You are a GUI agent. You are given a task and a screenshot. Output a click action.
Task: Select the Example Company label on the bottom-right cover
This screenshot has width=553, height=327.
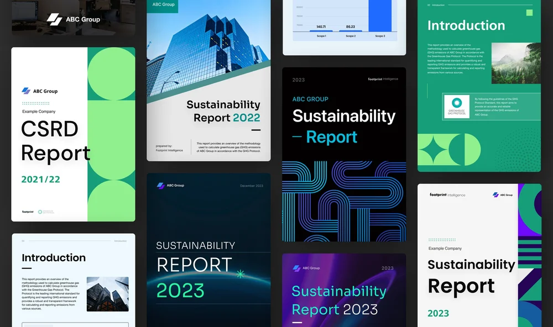point(444,248)
